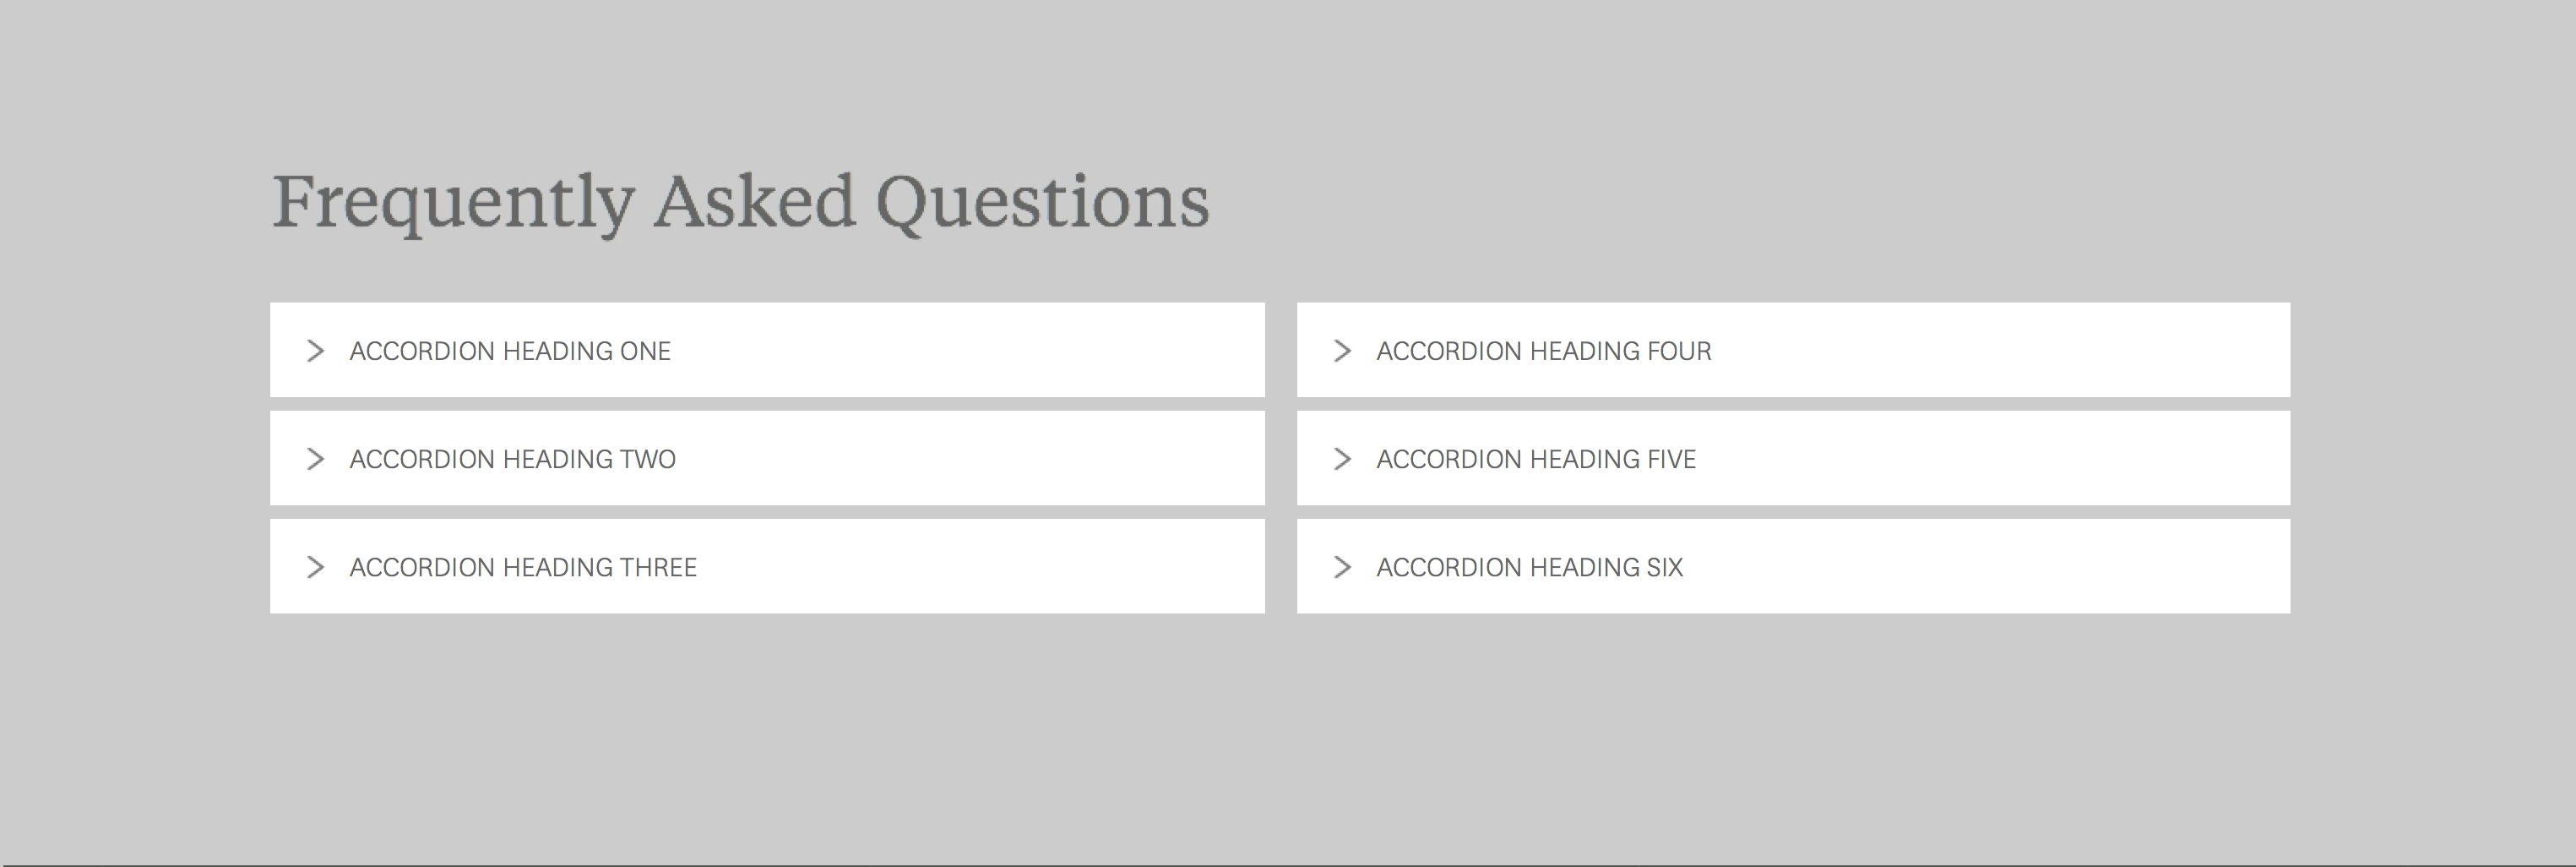Click the "Frequently Asked Questions" title

(740, 202)
